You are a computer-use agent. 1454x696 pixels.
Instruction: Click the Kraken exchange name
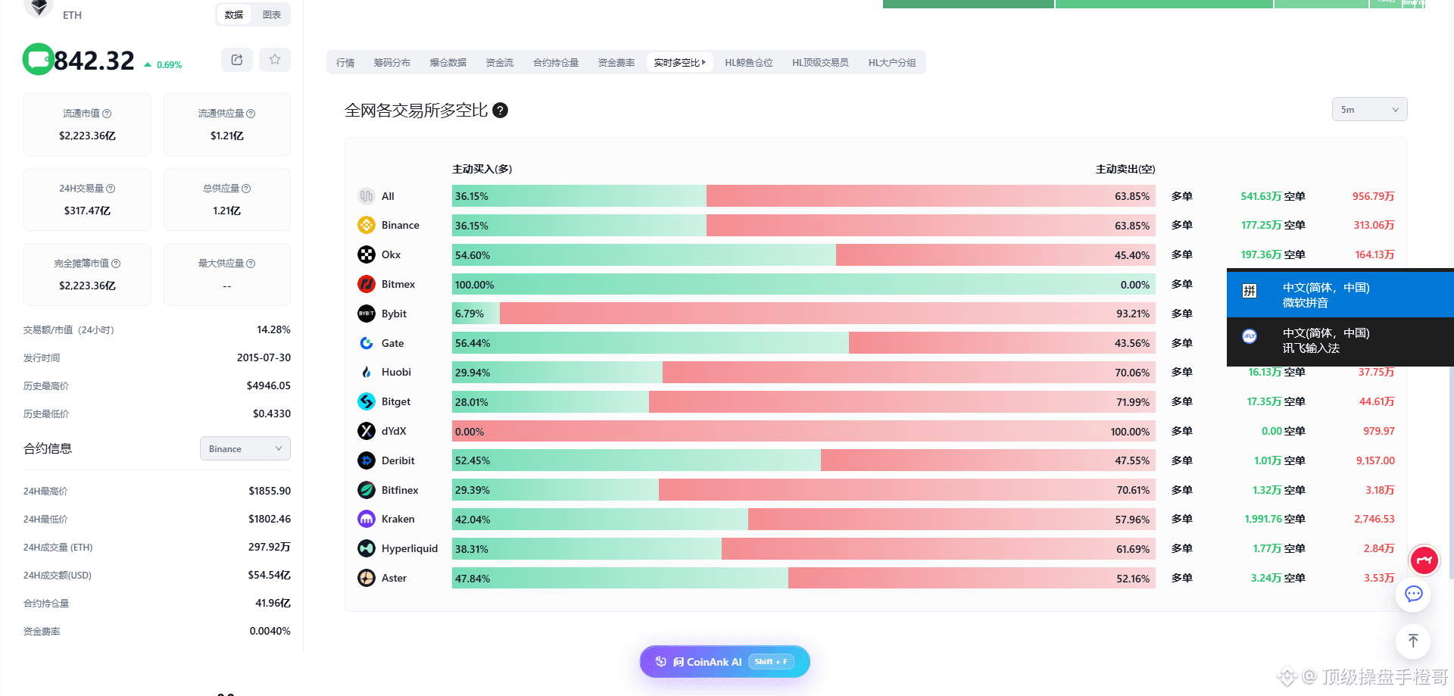pyautogui.click(x=398, y=519)
